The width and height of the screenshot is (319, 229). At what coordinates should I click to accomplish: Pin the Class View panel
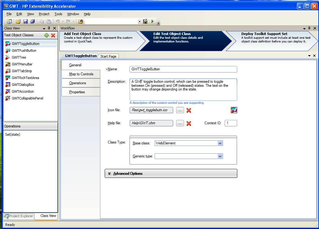click(49, 28)
